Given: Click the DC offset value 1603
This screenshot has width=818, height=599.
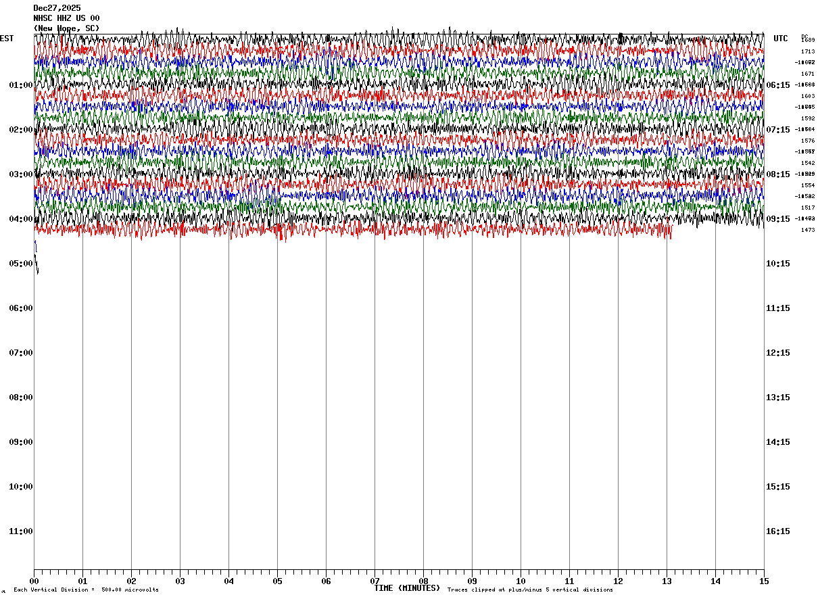Looking at the screenshot, I should [x=808, y=96].
